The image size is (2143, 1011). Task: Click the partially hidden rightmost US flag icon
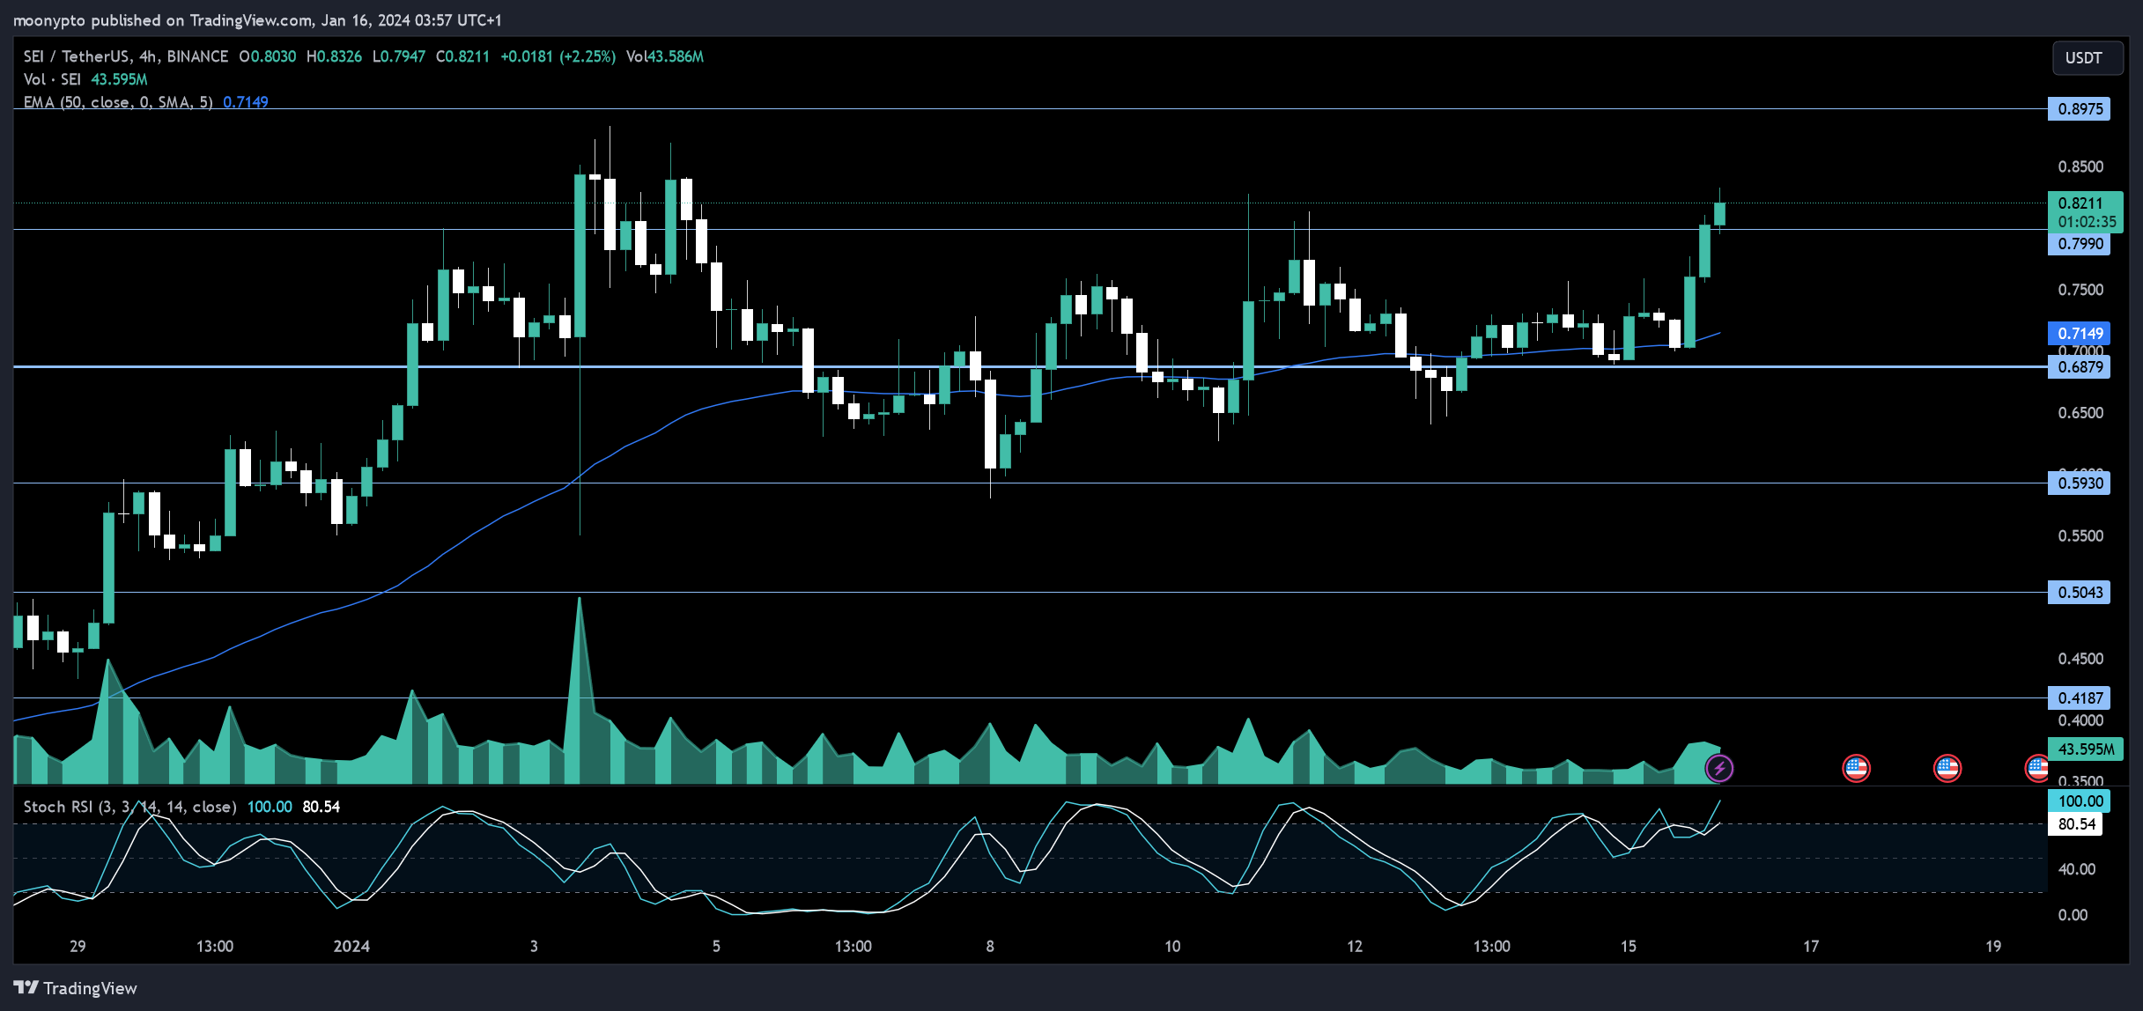[x=2036, y=768]
